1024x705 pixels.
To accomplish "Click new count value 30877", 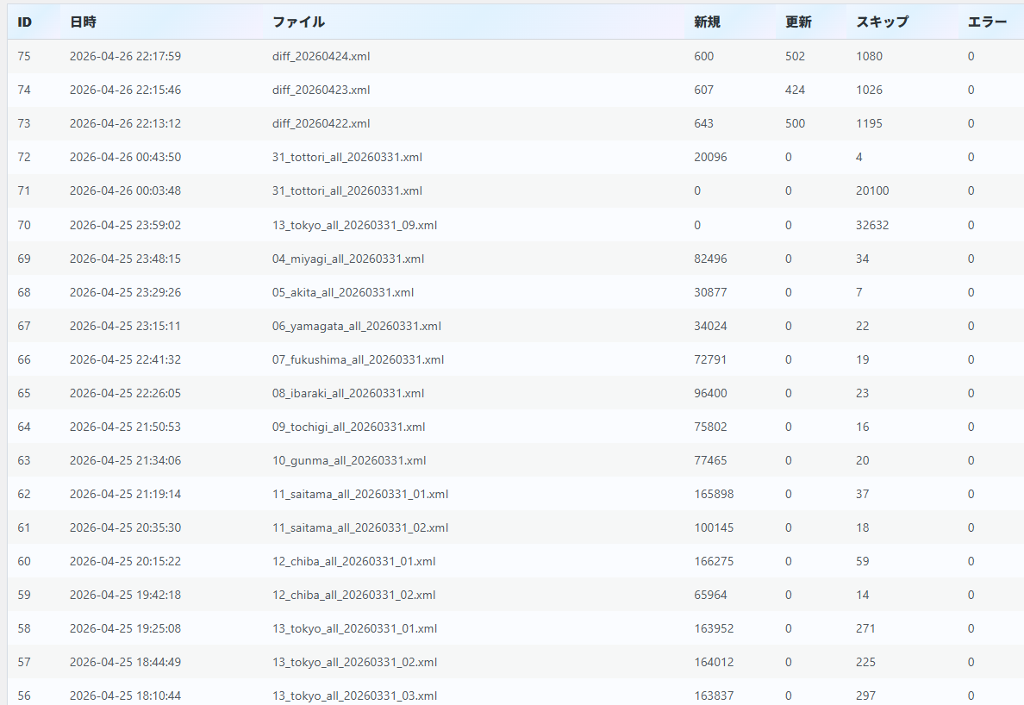I will pyautogui.click(x=710, y=292).
